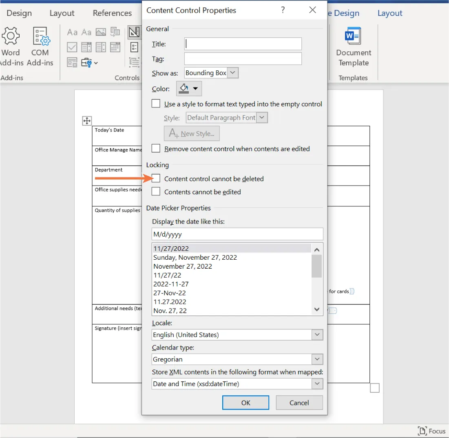This screenshot has height=438, width=449.
Task: Enable 'Content control cannot be deleted'
Action: (x=156, y=178)
